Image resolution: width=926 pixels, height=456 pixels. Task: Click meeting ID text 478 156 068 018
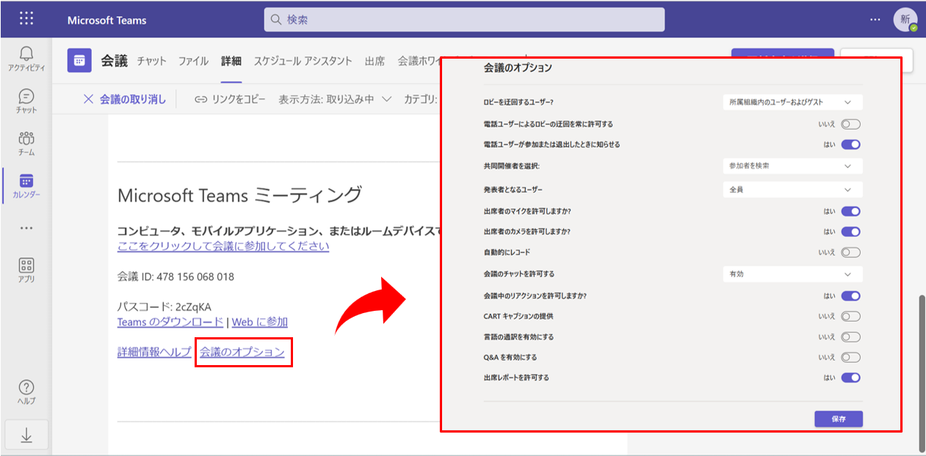[195, 276]
